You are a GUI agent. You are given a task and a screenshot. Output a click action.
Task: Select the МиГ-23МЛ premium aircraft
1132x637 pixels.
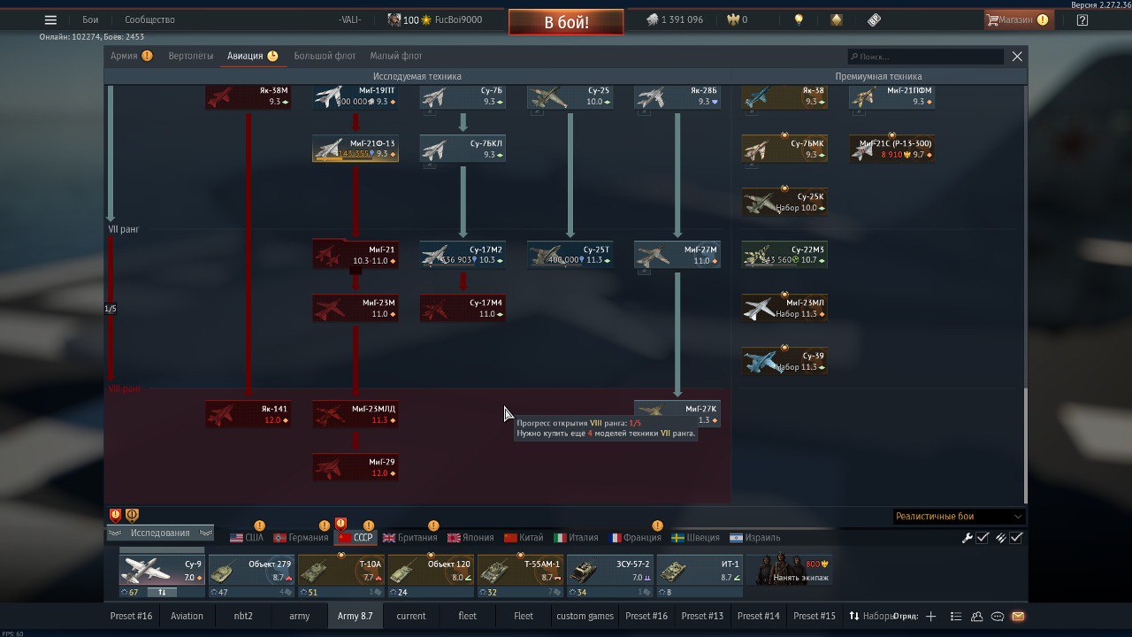(x=784, y=308)
